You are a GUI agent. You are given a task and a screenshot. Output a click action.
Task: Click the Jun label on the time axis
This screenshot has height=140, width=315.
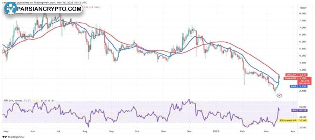[x=33, y=131]
